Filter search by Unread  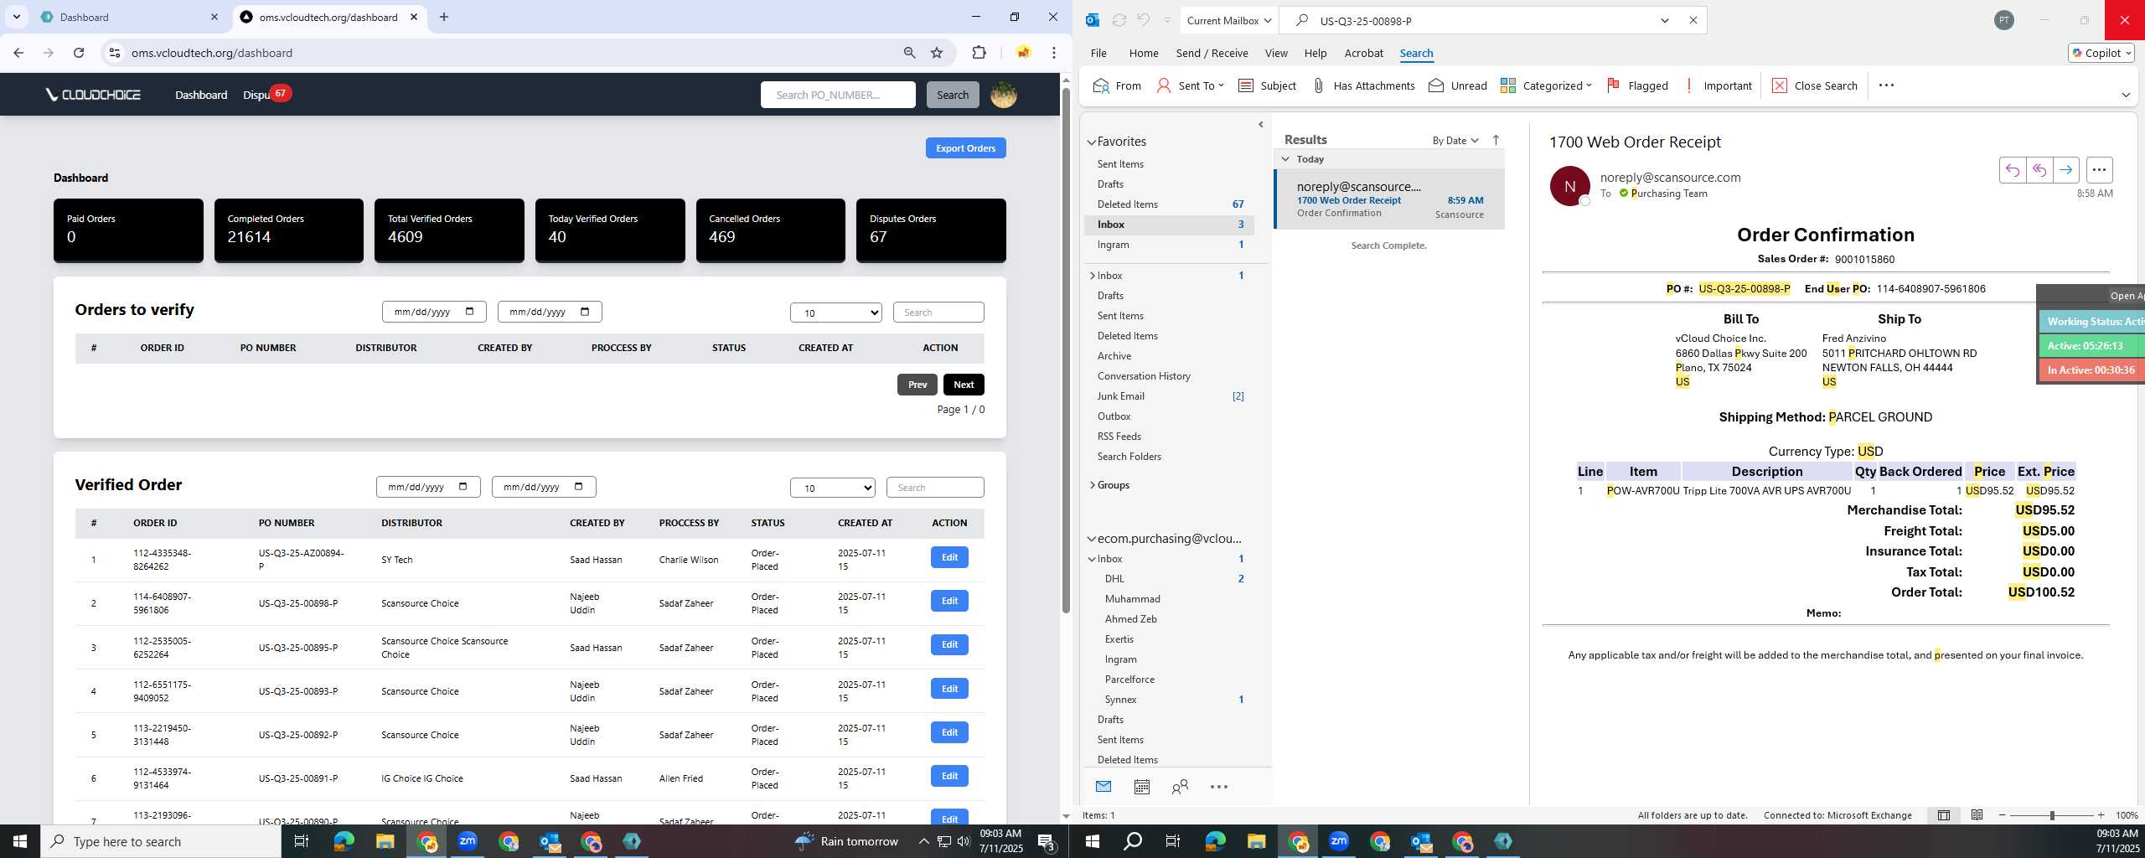tap(1457, 85)
